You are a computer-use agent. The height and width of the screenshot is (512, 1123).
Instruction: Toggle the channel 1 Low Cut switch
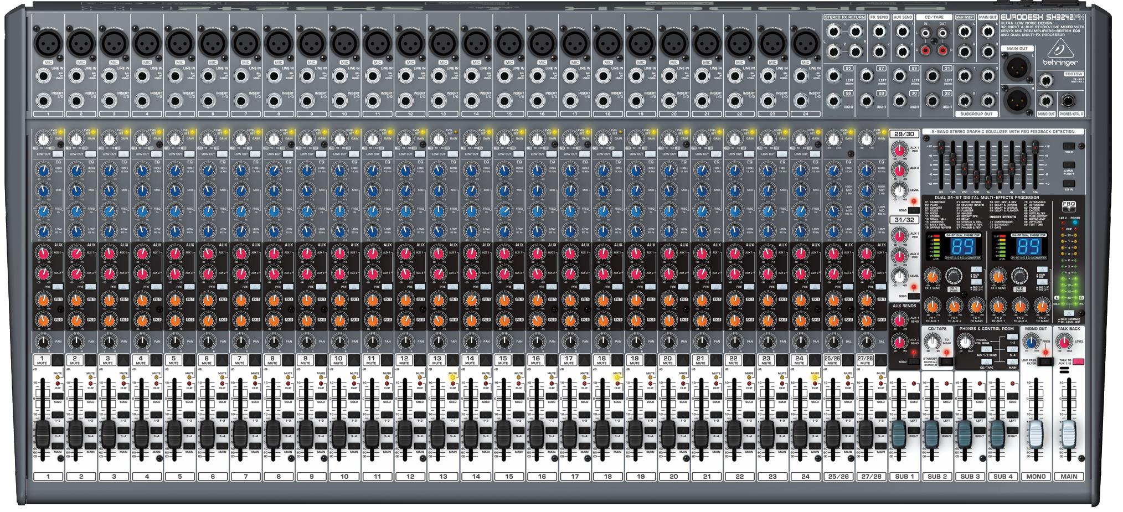click(x=58, y=154)
